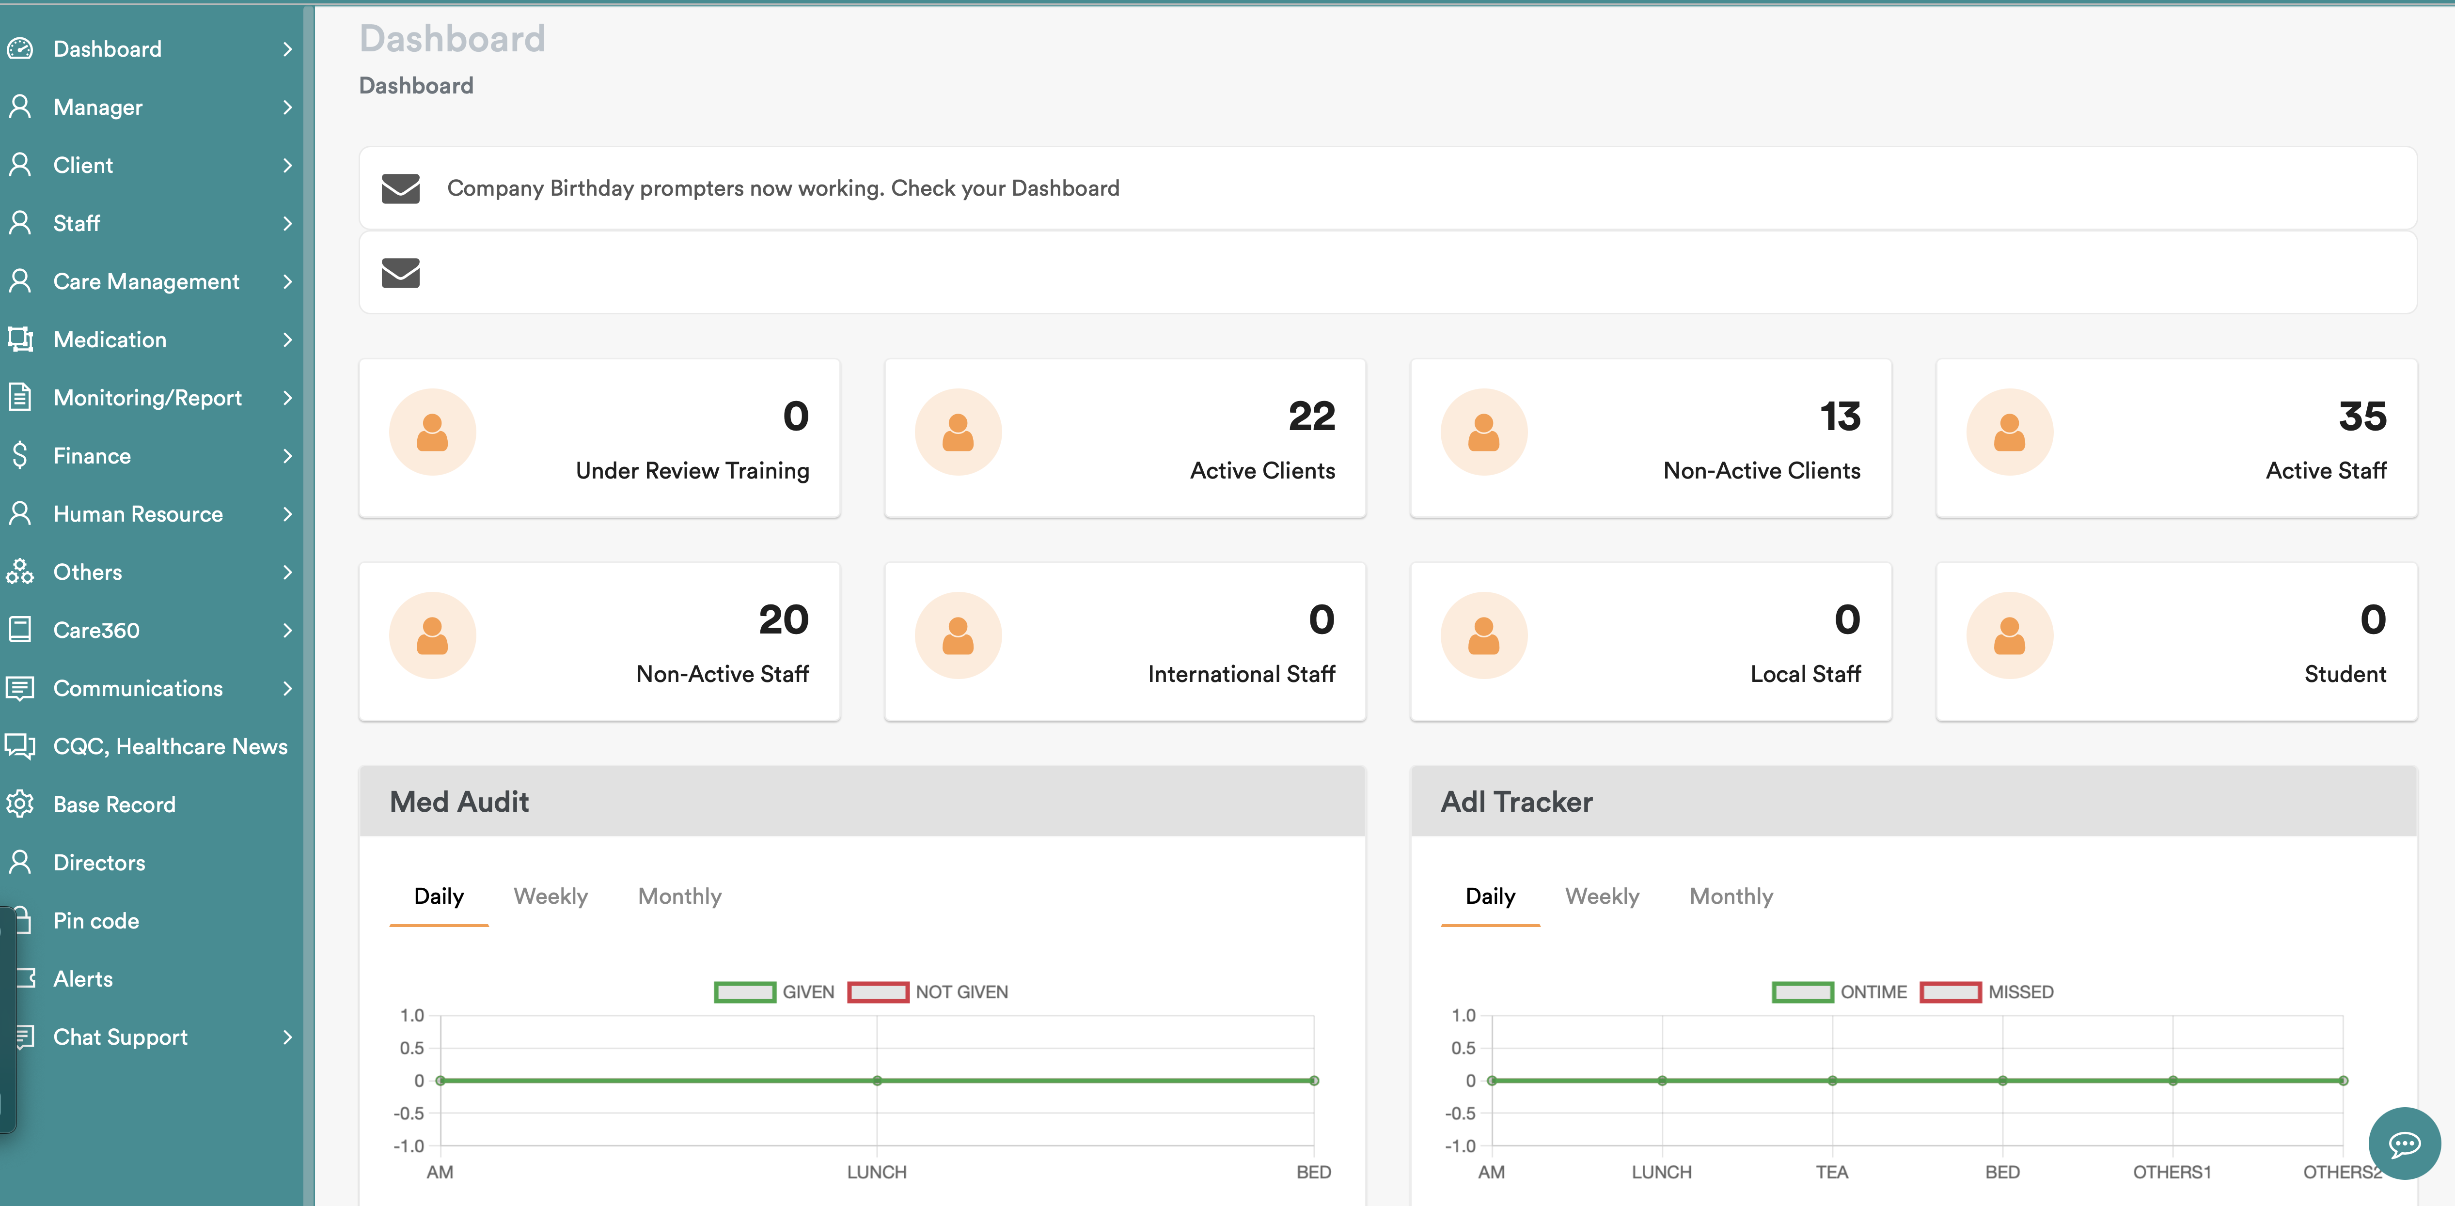Click the Base Record gear icon
This screenshot has width=2455, height=1206.
click(x=20, y=804)
